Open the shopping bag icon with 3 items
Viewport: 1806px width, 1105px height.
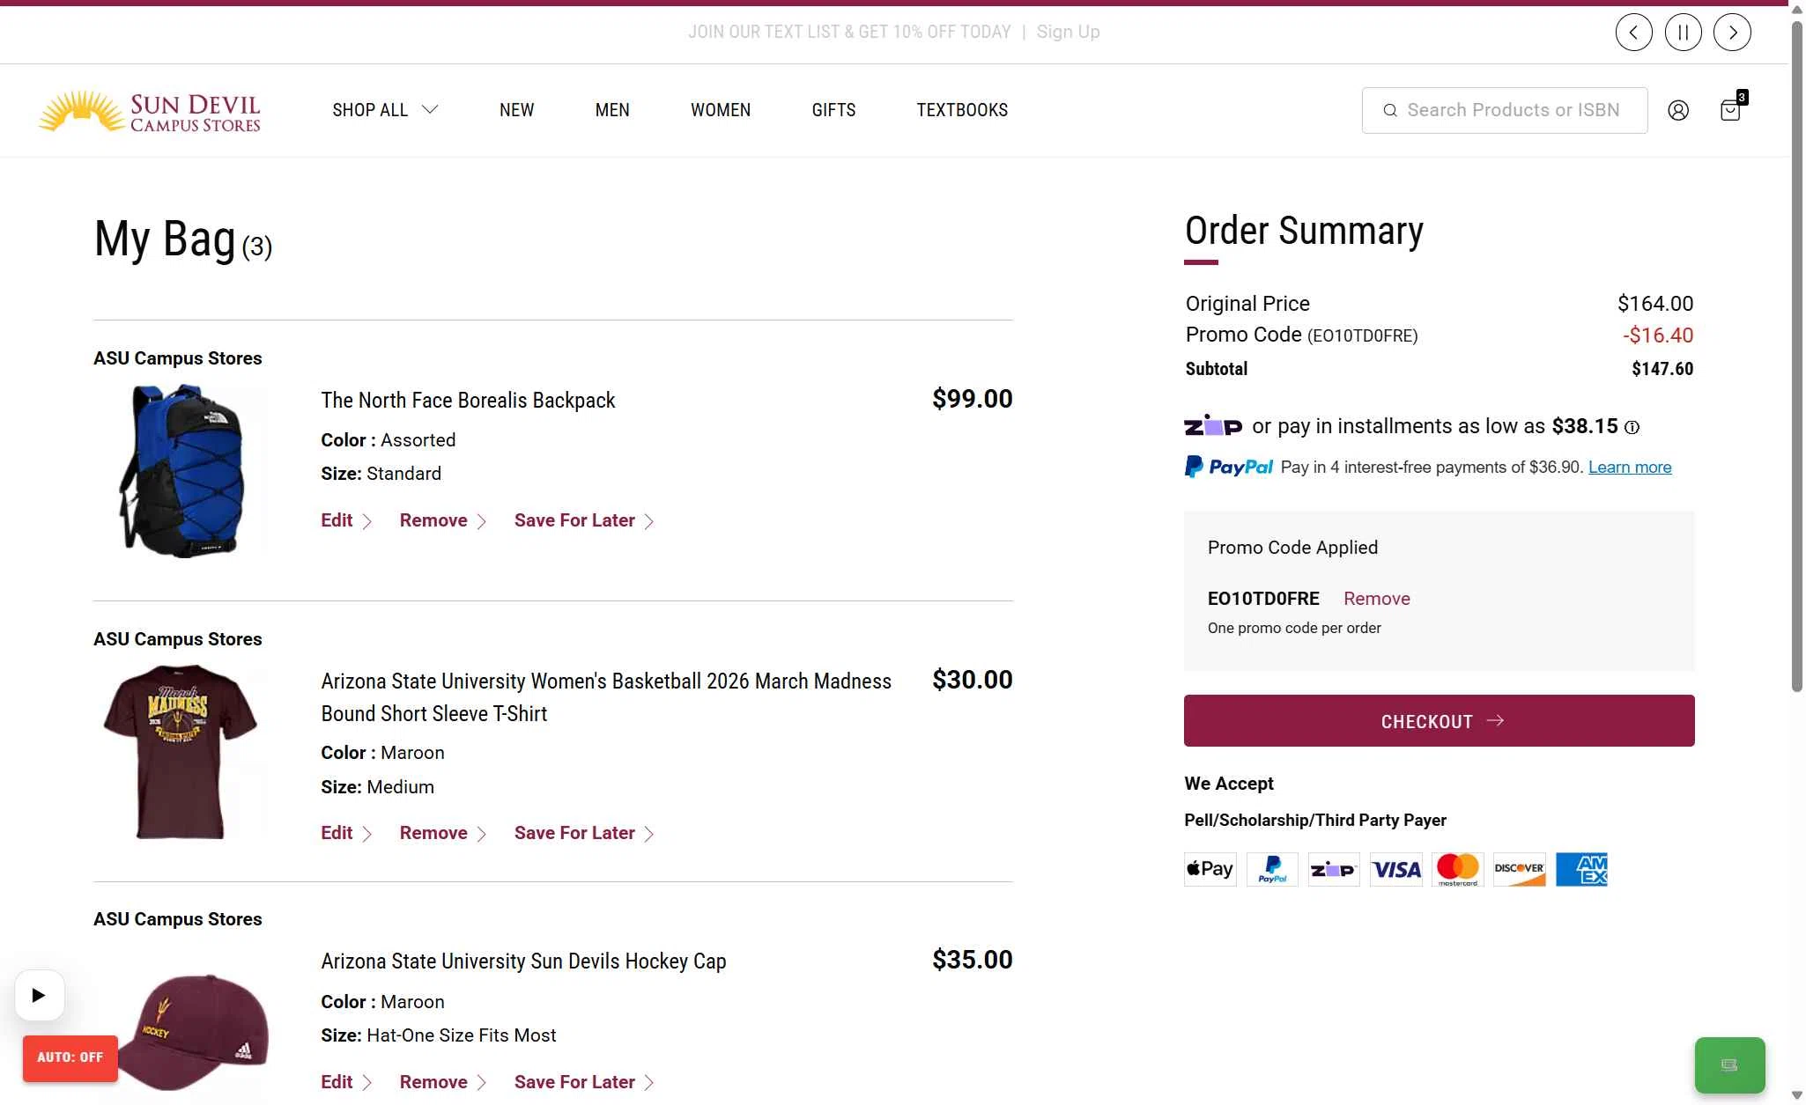[1731, 109]
